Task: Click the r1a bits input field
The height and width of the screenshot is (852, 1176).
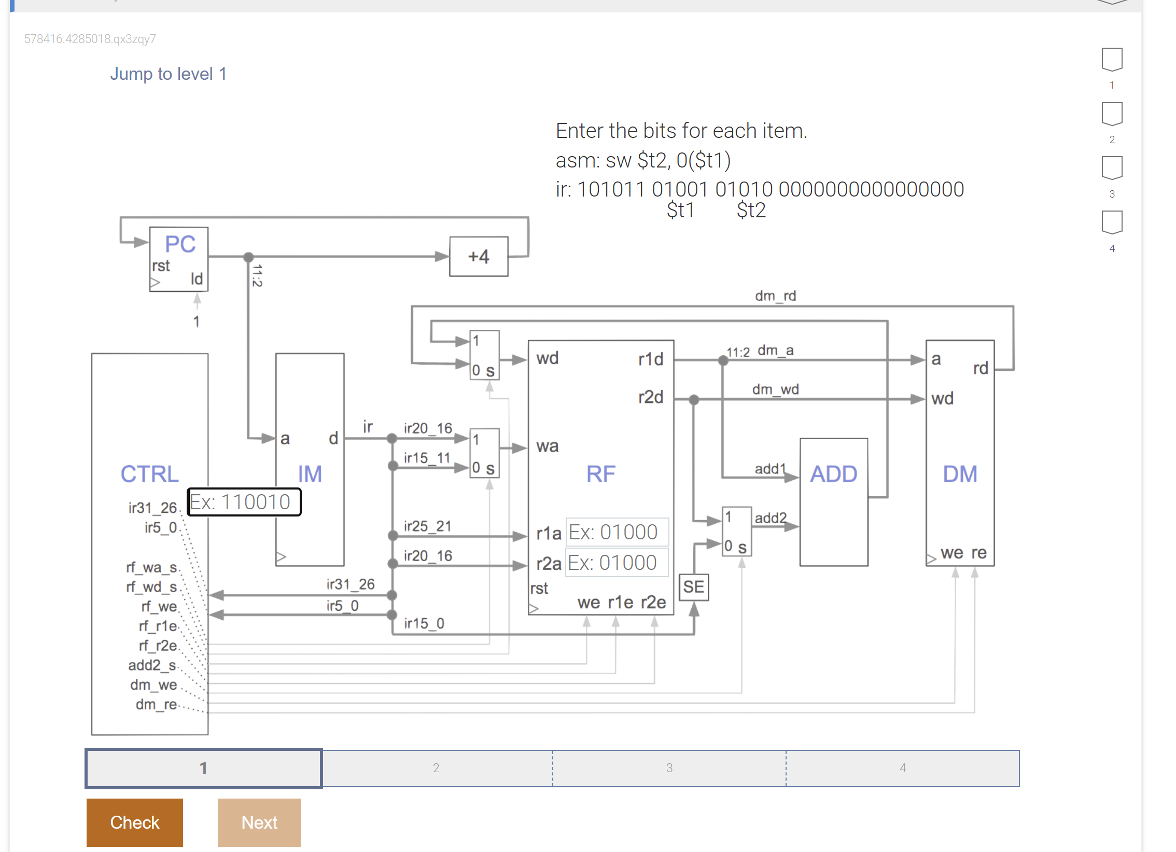Action: (617, 532)
